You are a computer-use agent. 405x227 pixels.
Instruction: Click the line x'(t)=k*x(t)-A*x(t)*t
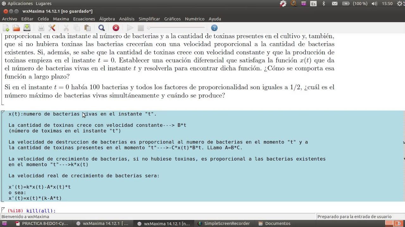point(40,187)
